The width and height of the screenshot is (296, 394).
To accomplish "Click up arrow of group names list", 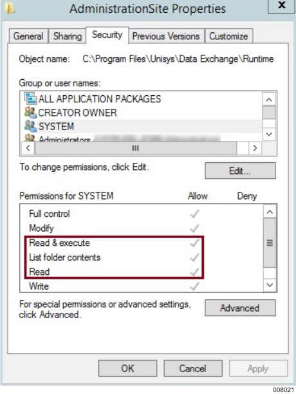I will pos(269,100).
